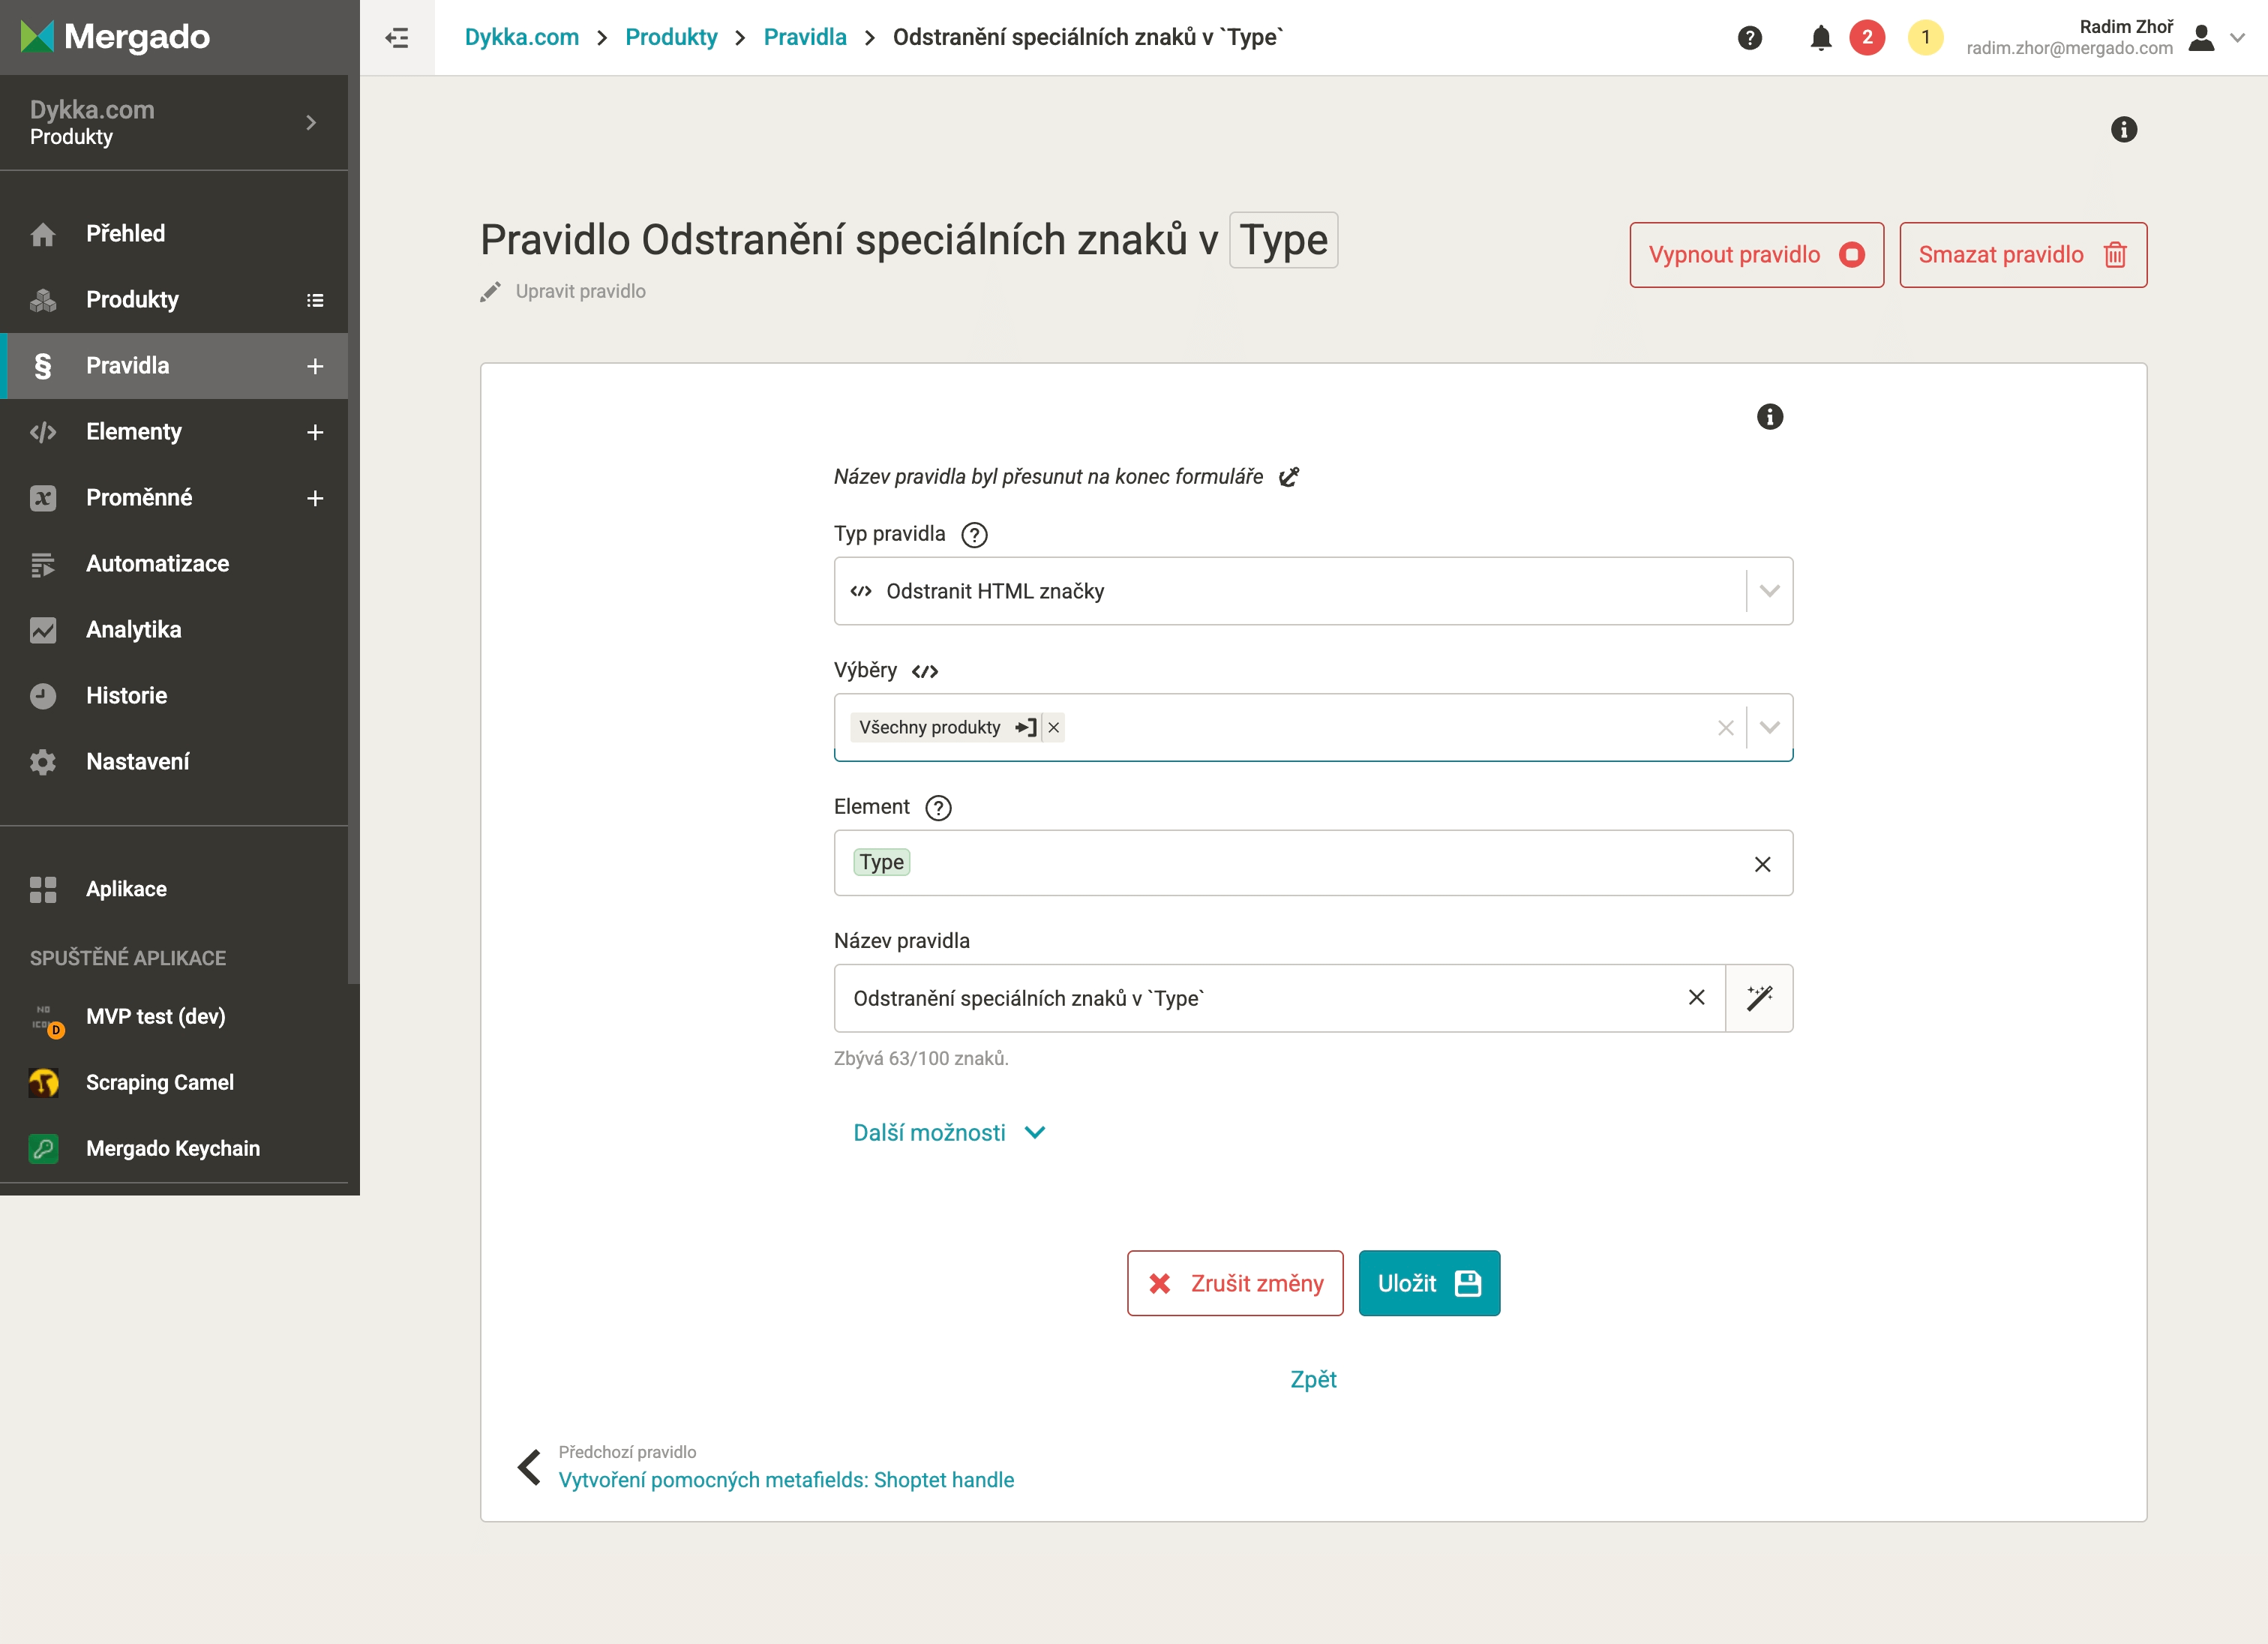Click the Výběry code view icon
Image resolution: width=2268 pixels, height=1644 pixels.
pyautogui.click(x=925, y=671)
